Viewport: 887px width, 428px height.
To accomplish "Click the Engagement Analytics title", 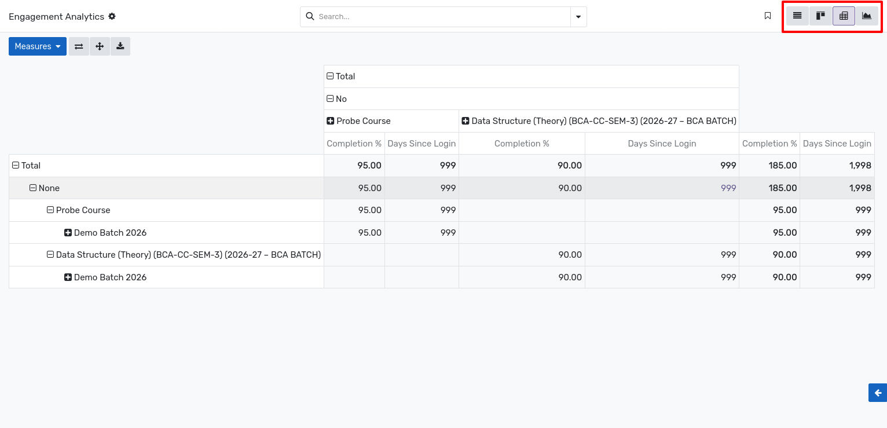I will click(56, 17).
